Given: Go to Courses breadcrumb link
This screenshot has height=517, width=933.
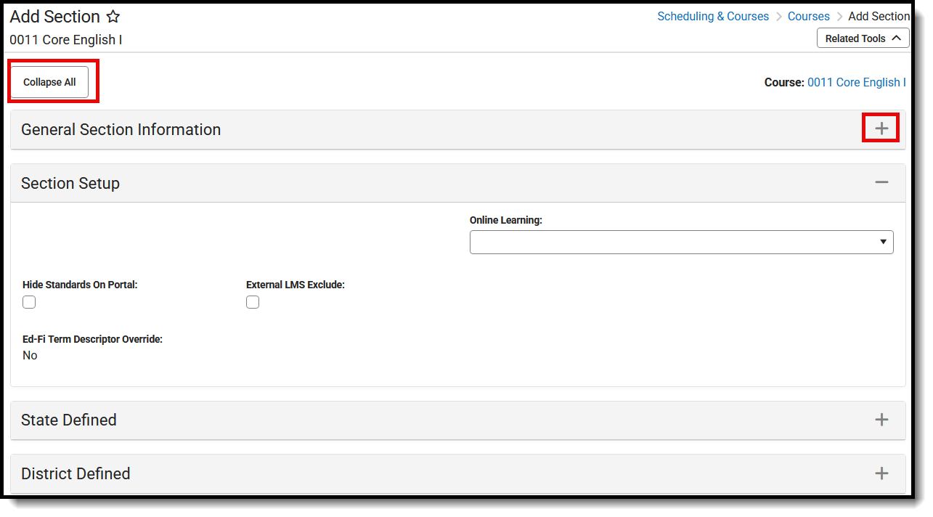Looking at the screenshot, I should [x=809, y=16].
